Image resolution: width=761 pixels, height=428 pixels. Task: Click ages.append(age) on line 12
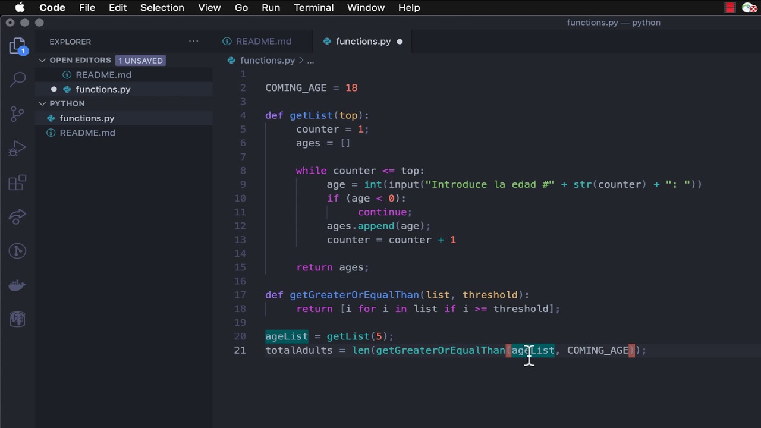click(x=376, y=226)
